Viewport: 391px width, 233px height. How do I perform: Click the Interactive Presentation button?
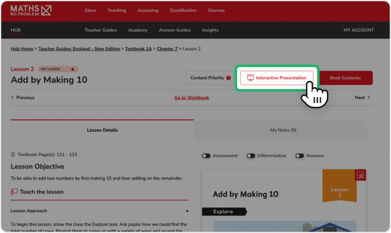pyautogui.click(x=277, y=78)
